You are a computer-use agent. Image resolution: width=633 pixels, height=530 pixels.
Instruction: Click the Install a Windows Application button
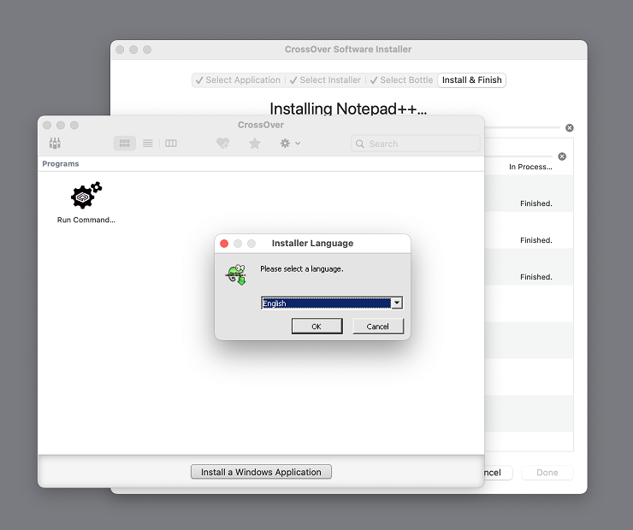[261, 472]
